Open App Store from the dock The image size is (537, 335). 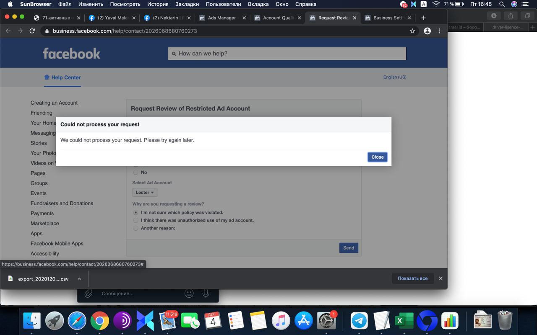(x=304, y=322)
